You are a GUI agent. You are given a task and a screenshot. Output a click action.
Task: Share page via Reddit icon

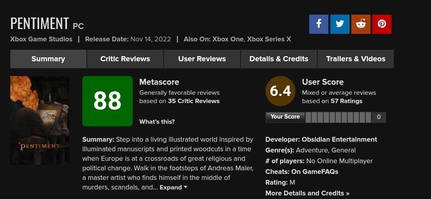pyautogui.click(x=361, y=24)
